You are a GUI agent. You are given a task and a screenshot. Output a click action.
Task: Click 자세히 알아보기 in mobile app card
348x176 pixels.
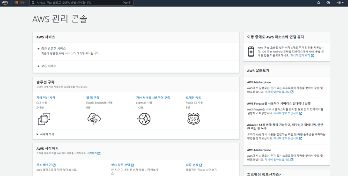[x=300, y=56]
